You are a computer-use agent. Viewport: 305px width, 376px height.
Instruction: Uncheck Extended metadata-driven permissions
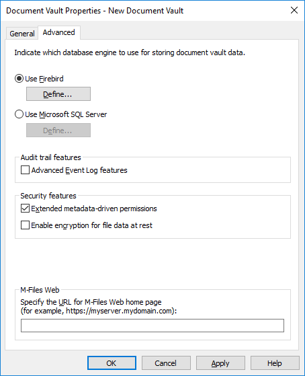[x=25, y=209]
